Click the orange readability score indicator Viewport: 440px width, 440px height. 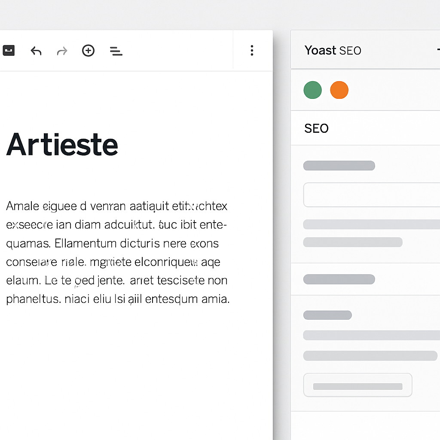point(339,90)
